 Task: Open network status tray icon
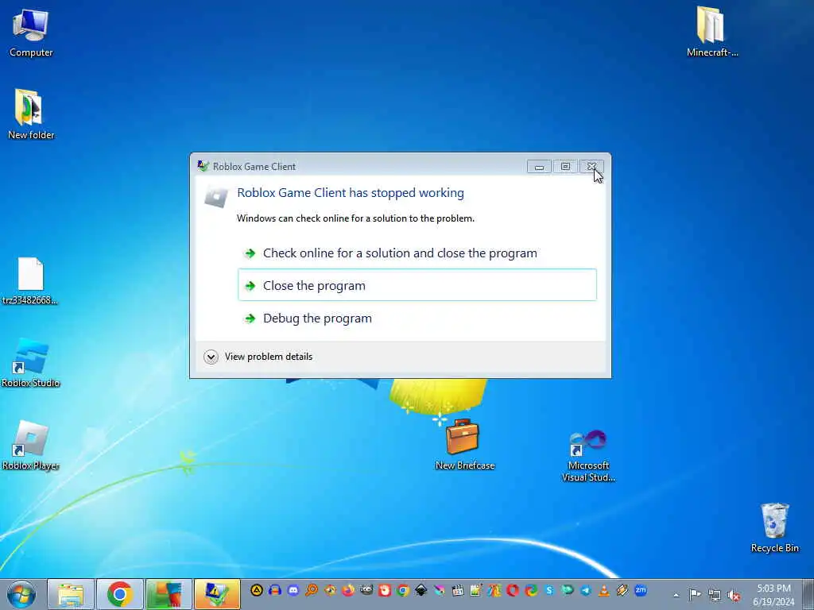(715, 595)
